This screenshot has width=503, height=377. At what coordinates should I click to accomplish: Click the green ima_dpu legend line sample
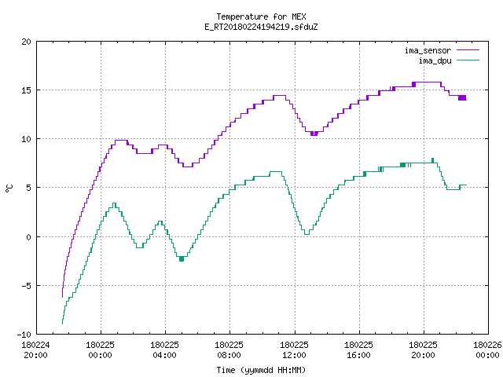click(x=468, y=60)
